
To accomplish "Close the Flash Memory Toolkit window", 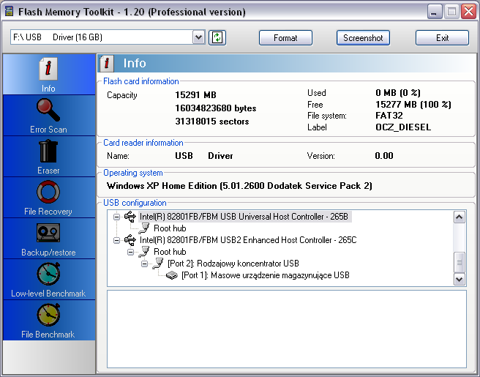I will (x=468, y=12).
